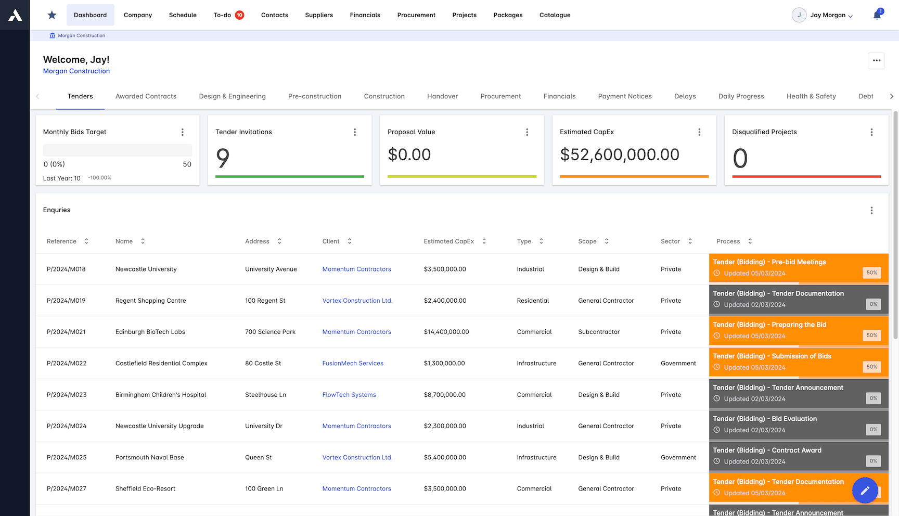The height and width of the screenshot is (516, 899).
Task: Click the Momentum Contractors client link
Action: [x=356, y=269]
